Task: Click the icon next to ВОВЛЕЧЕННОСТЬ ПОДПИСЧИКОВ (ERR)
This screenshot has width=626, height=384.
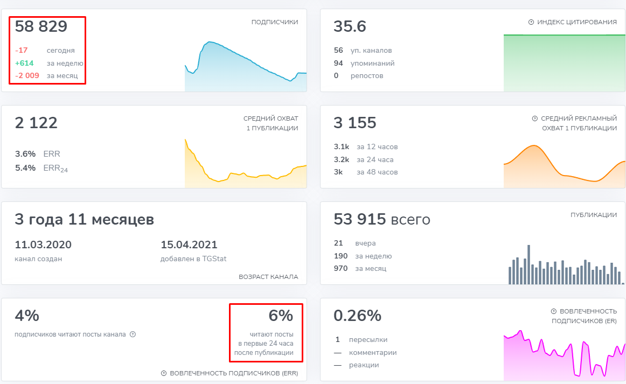Action: coord(163,373)
